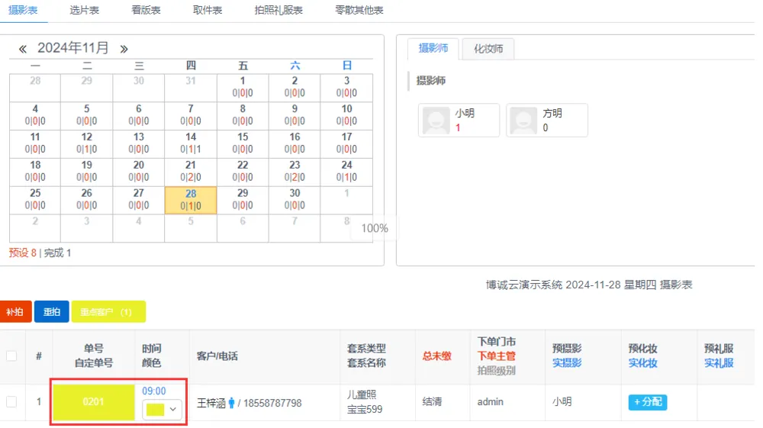The image size is (763, 428).
Task: Switch to the 化妆师 tab
Action: coord(488,49)
